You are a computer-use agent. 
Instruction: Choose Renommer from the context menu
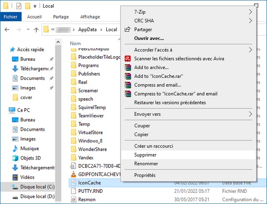146,164
